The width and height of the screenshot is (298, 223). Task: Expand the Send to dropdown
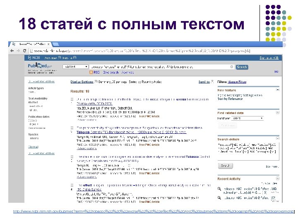coord(206,82)
